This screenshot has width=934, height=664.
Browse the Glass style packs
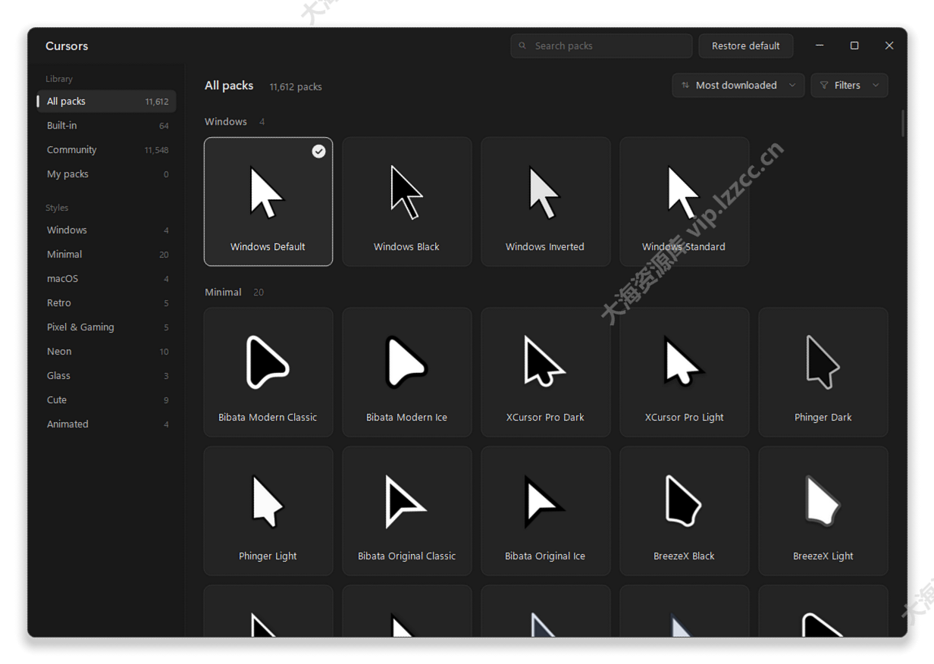pyautogui.click(x=107, y=376)
